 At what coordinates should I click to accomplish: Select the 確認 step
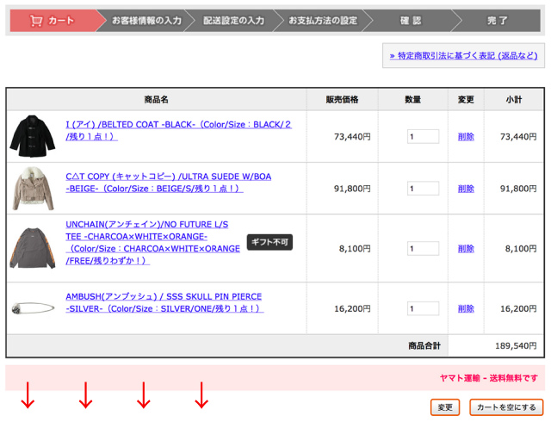point(411,21)
